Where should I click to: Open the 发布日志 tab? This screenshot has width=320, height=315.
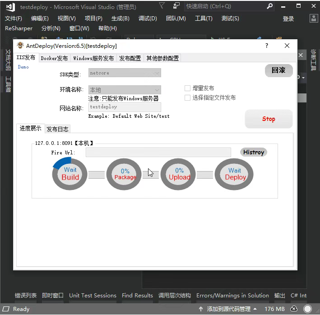tap(58, 129)
